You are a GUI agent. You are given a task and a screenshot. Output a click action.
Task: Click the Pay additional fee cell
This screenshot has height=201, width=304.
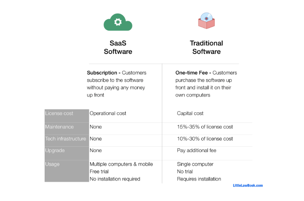(196, 150)
